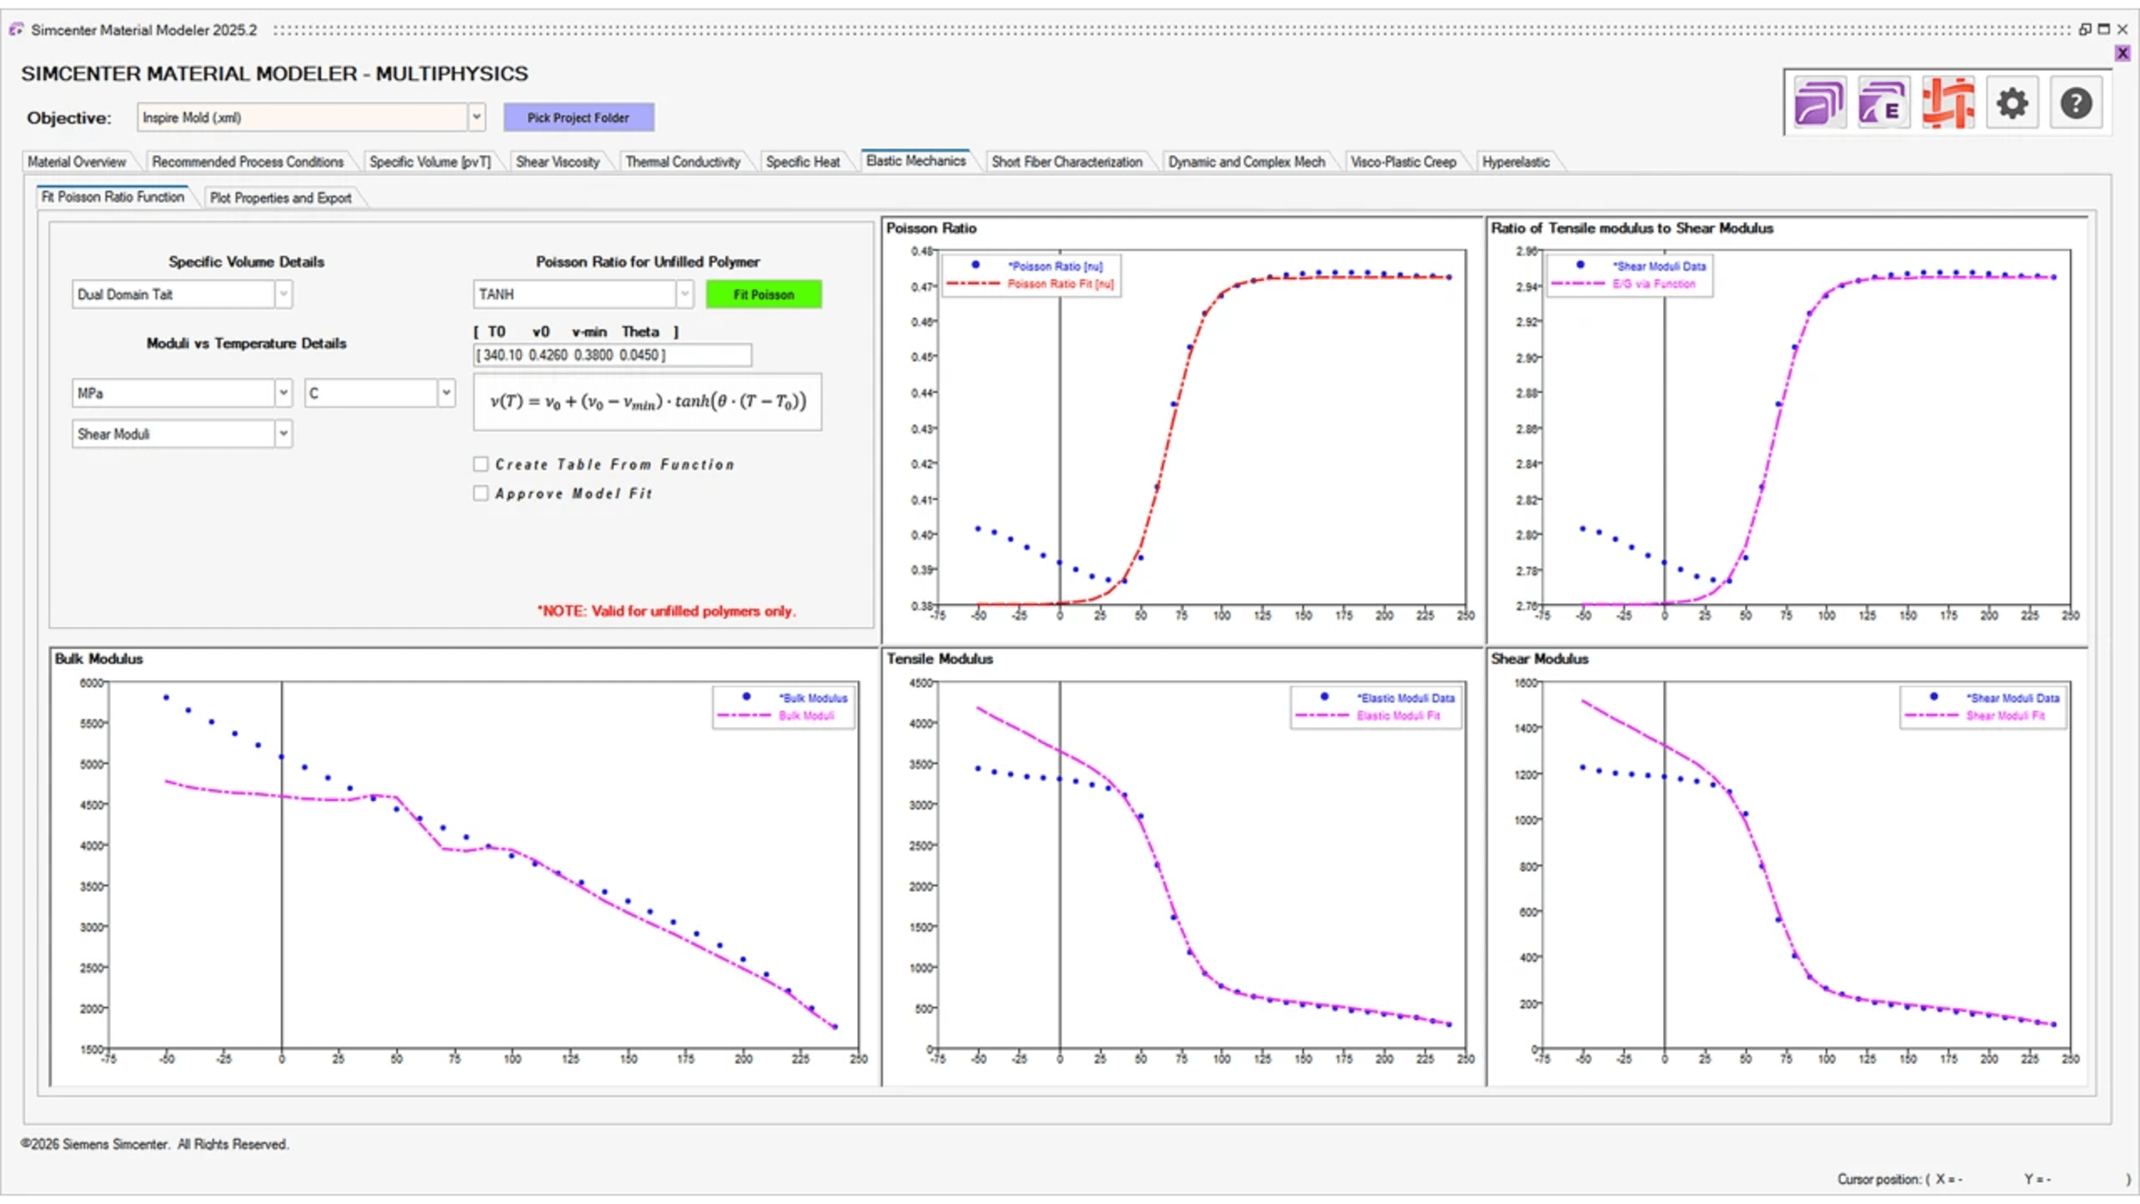Click the purple stacked curves material icon
The height and width of the screenshot is (1204, 2140).
coord(1819,104)
